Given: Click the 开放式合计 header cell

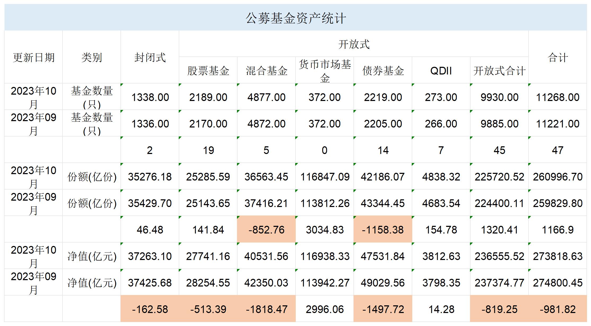Looking at the screenshot, I should (x=499, y=71).
